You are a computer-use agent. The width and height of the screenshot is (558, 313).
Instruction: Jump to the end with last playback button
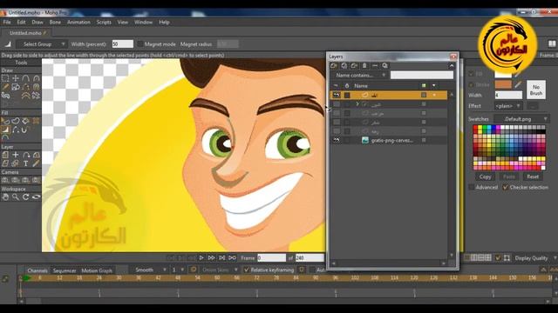point(233,258)
